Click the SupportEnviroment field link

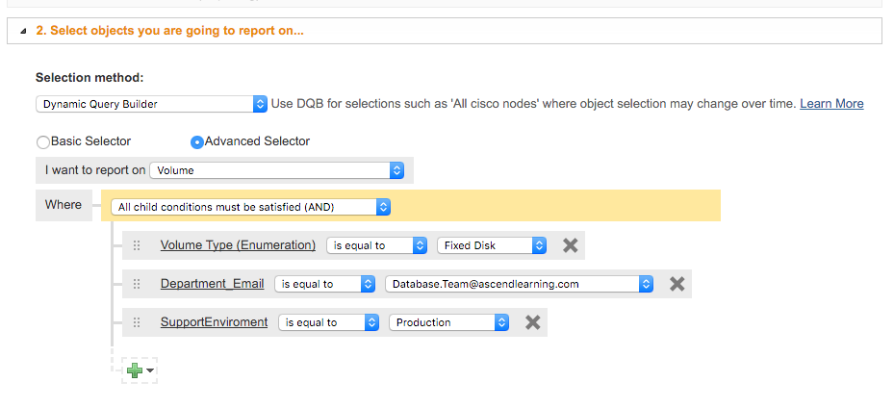pos(214,322)
